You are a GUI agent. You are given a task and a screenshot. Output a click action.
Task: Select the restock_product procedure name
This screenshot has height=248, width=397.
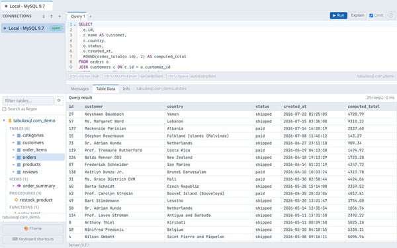[36, 200]
